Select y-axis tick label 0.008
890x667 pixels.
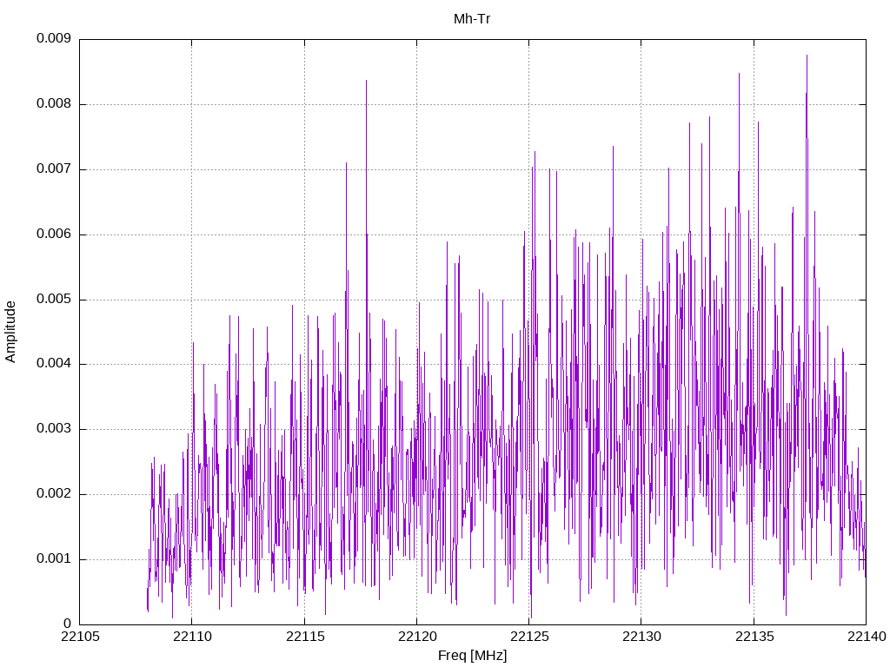coord(54,104)
